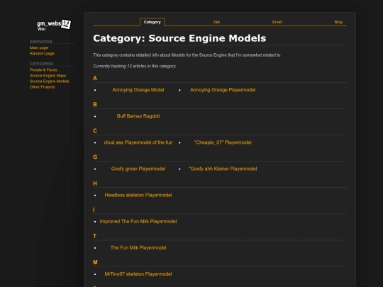The width and height of the screenshot is (383, 287).
Task: Open the Category tab
Action: [x=152, y=22]
